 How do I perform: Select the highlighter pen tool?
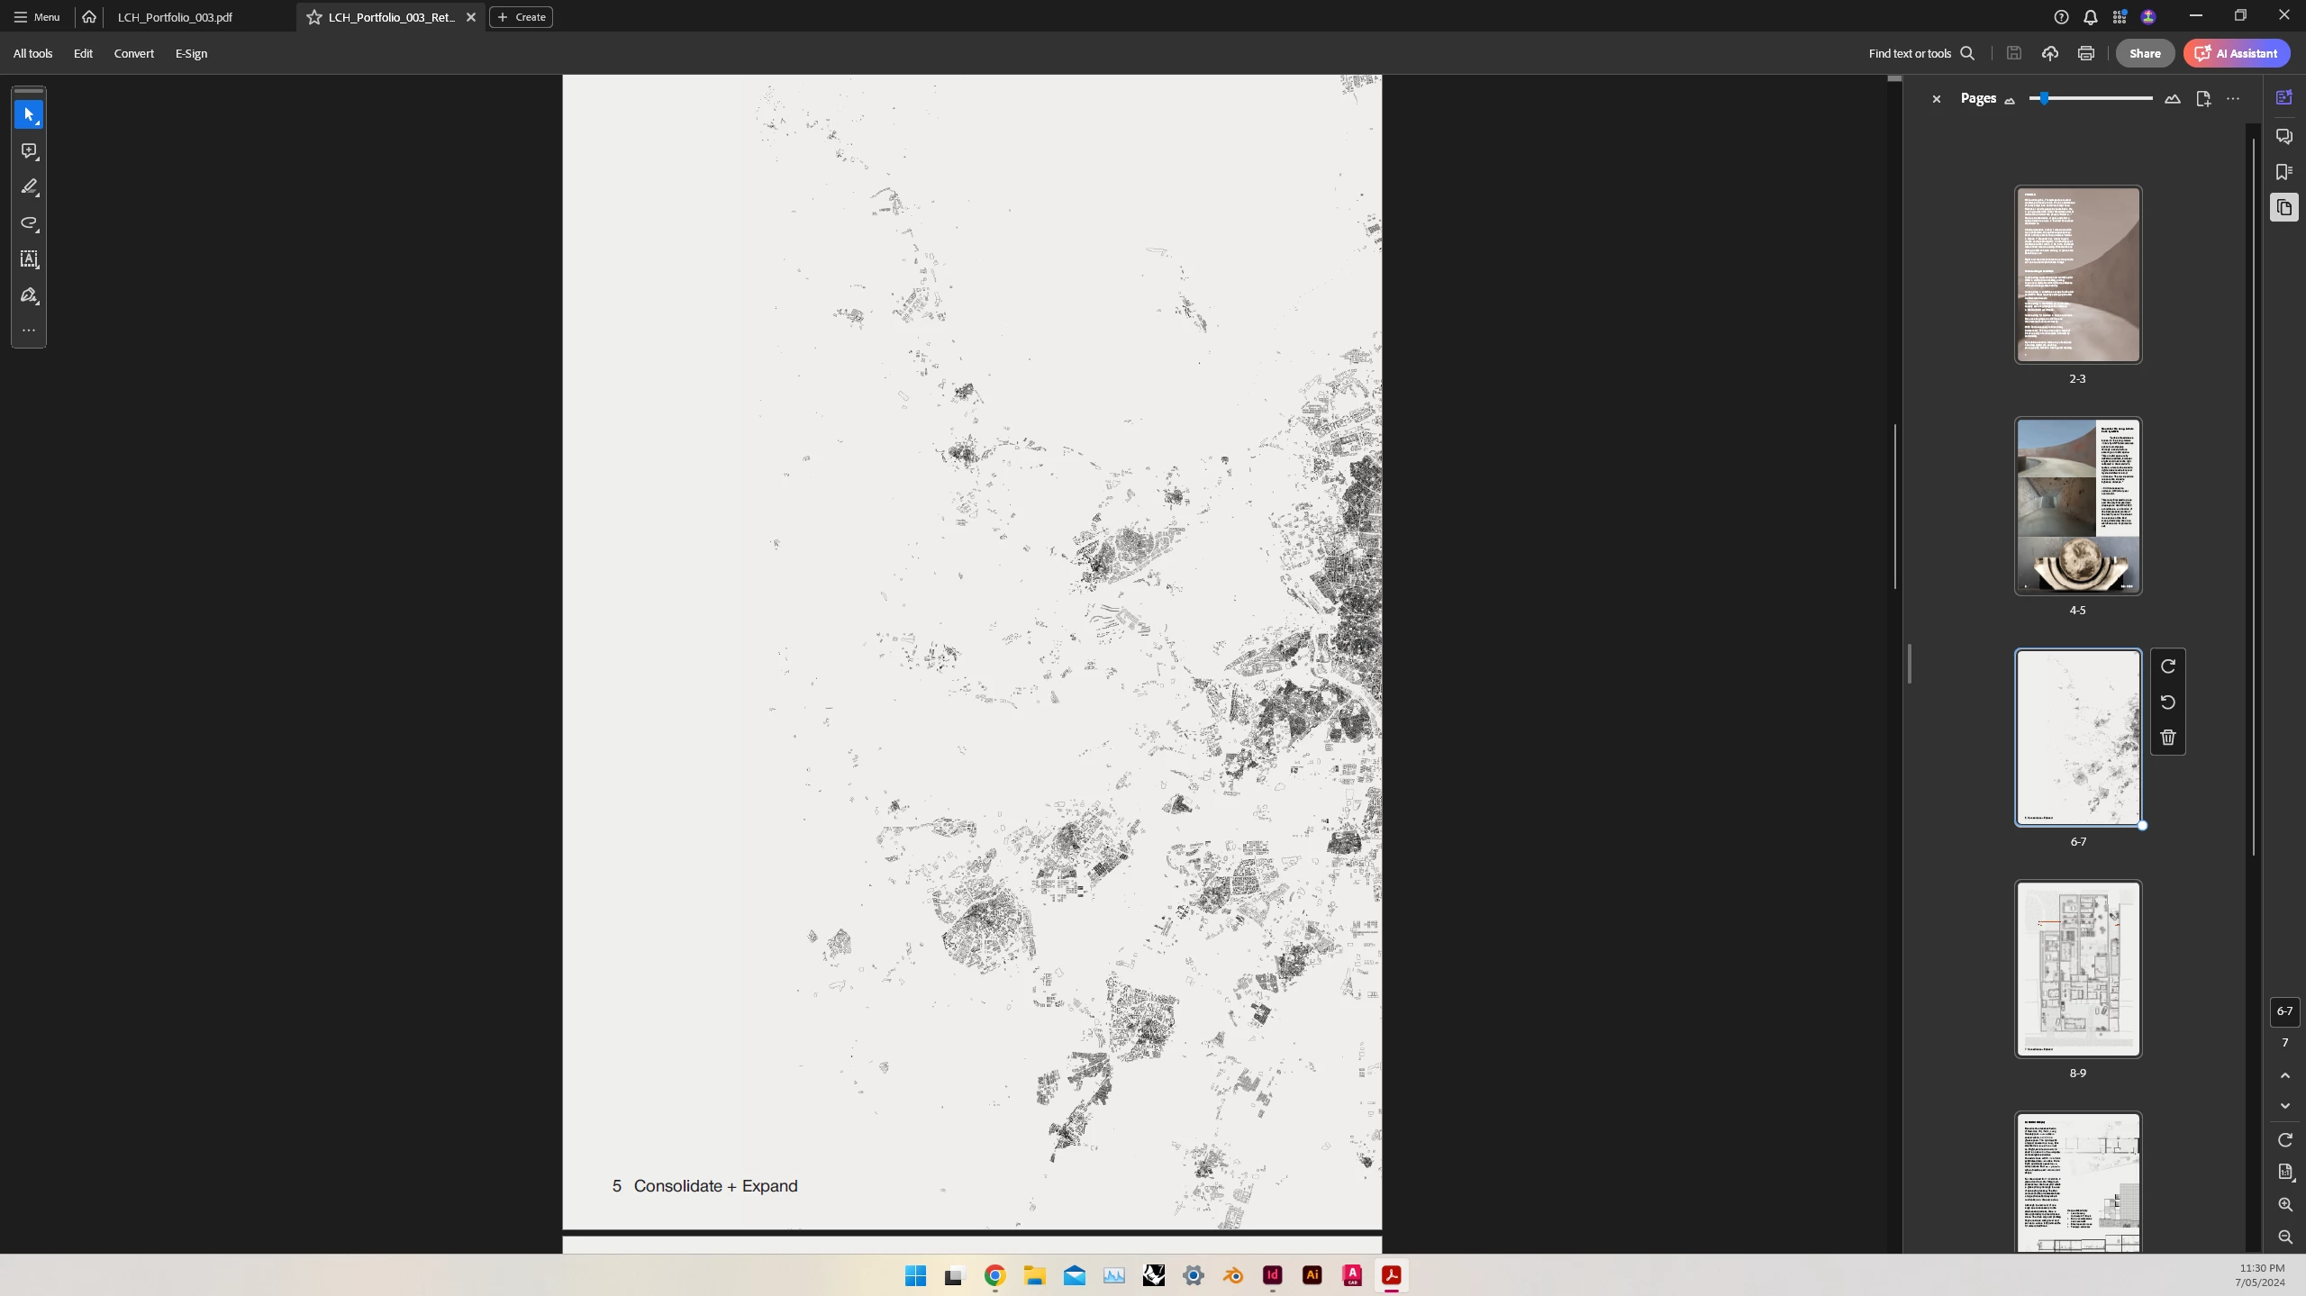pyautogui.click(x=29, y=186)
